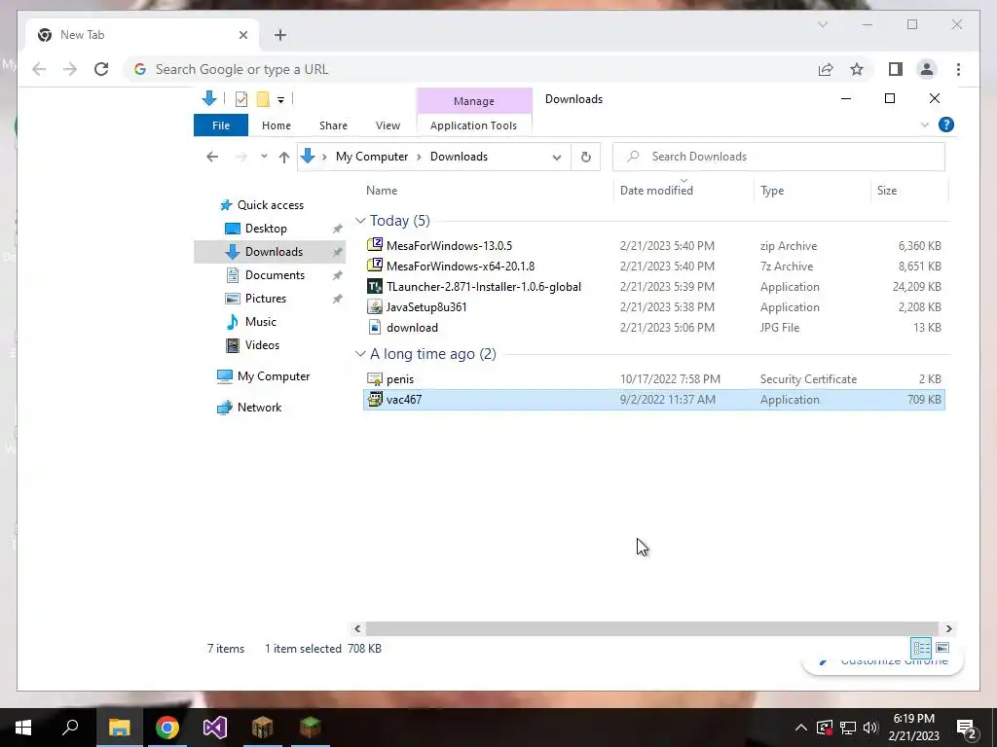This screenshot has width=997, height=747.
Task: Click the Search Downloads field
Action: coord(778,157)
